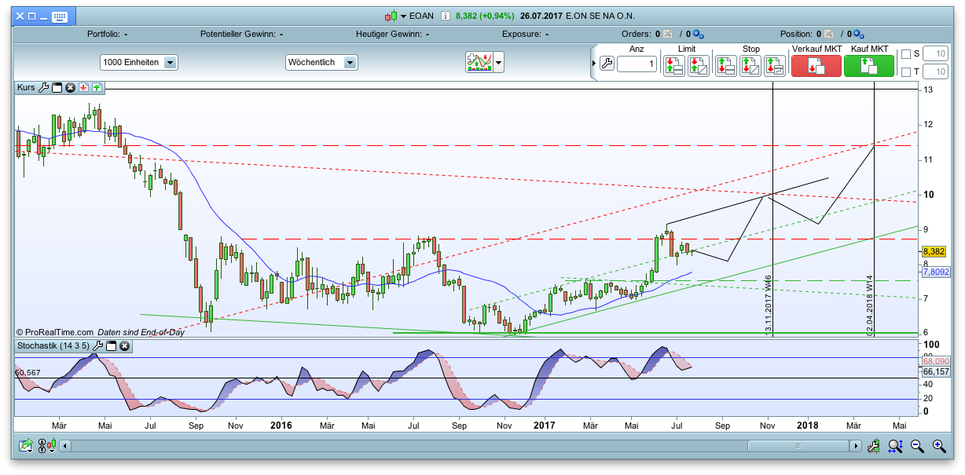Image resolution: width=965 pixels, height=475 pixels.
Task: Open the Kurs panel wrench settings
Action: pos(43,87)
